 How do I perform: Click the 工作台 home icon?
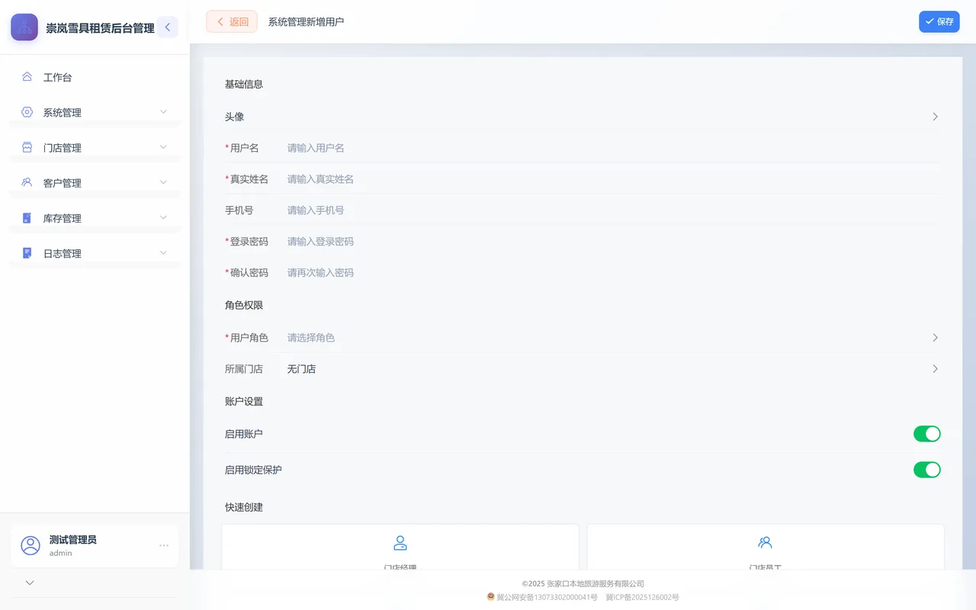click(27, 77)
